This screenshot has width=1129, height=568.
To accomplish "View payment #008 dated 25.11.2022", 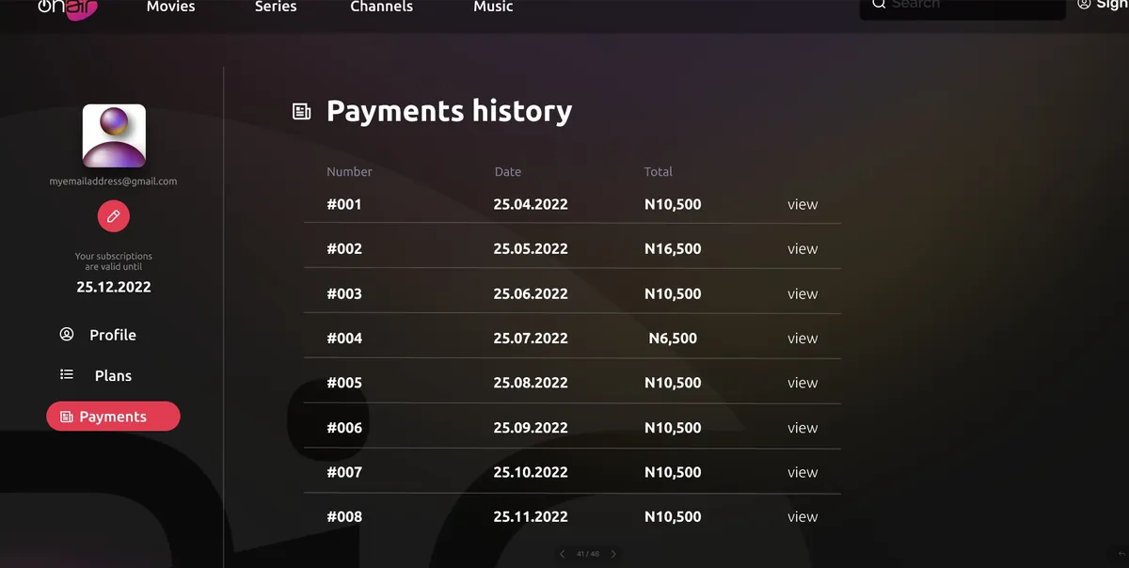I will pos(802,516).
